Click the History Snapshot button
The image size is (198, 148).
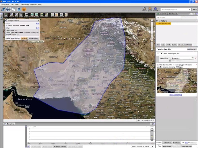click(x=60, y=147)
